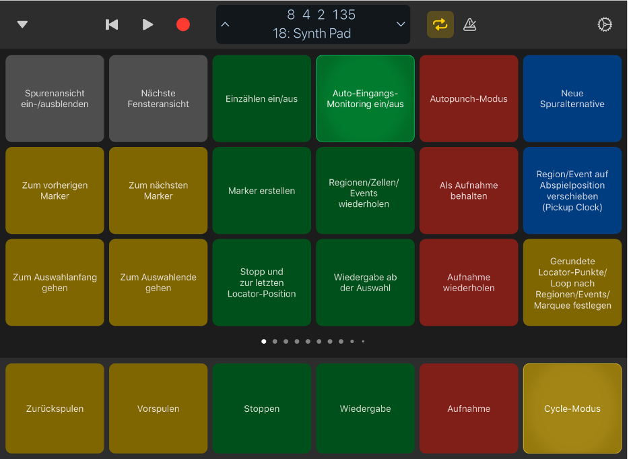This screenshot has height=459, width=629.
Task: Tap Als Aufnahme behalten
Action: tap(469, 190)
